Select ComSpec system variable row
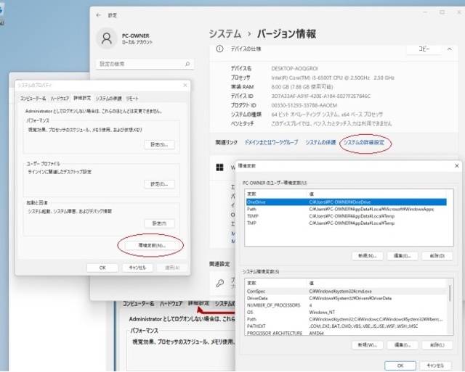Viewport: 465px width, 372px height. [x=346, y=292]
